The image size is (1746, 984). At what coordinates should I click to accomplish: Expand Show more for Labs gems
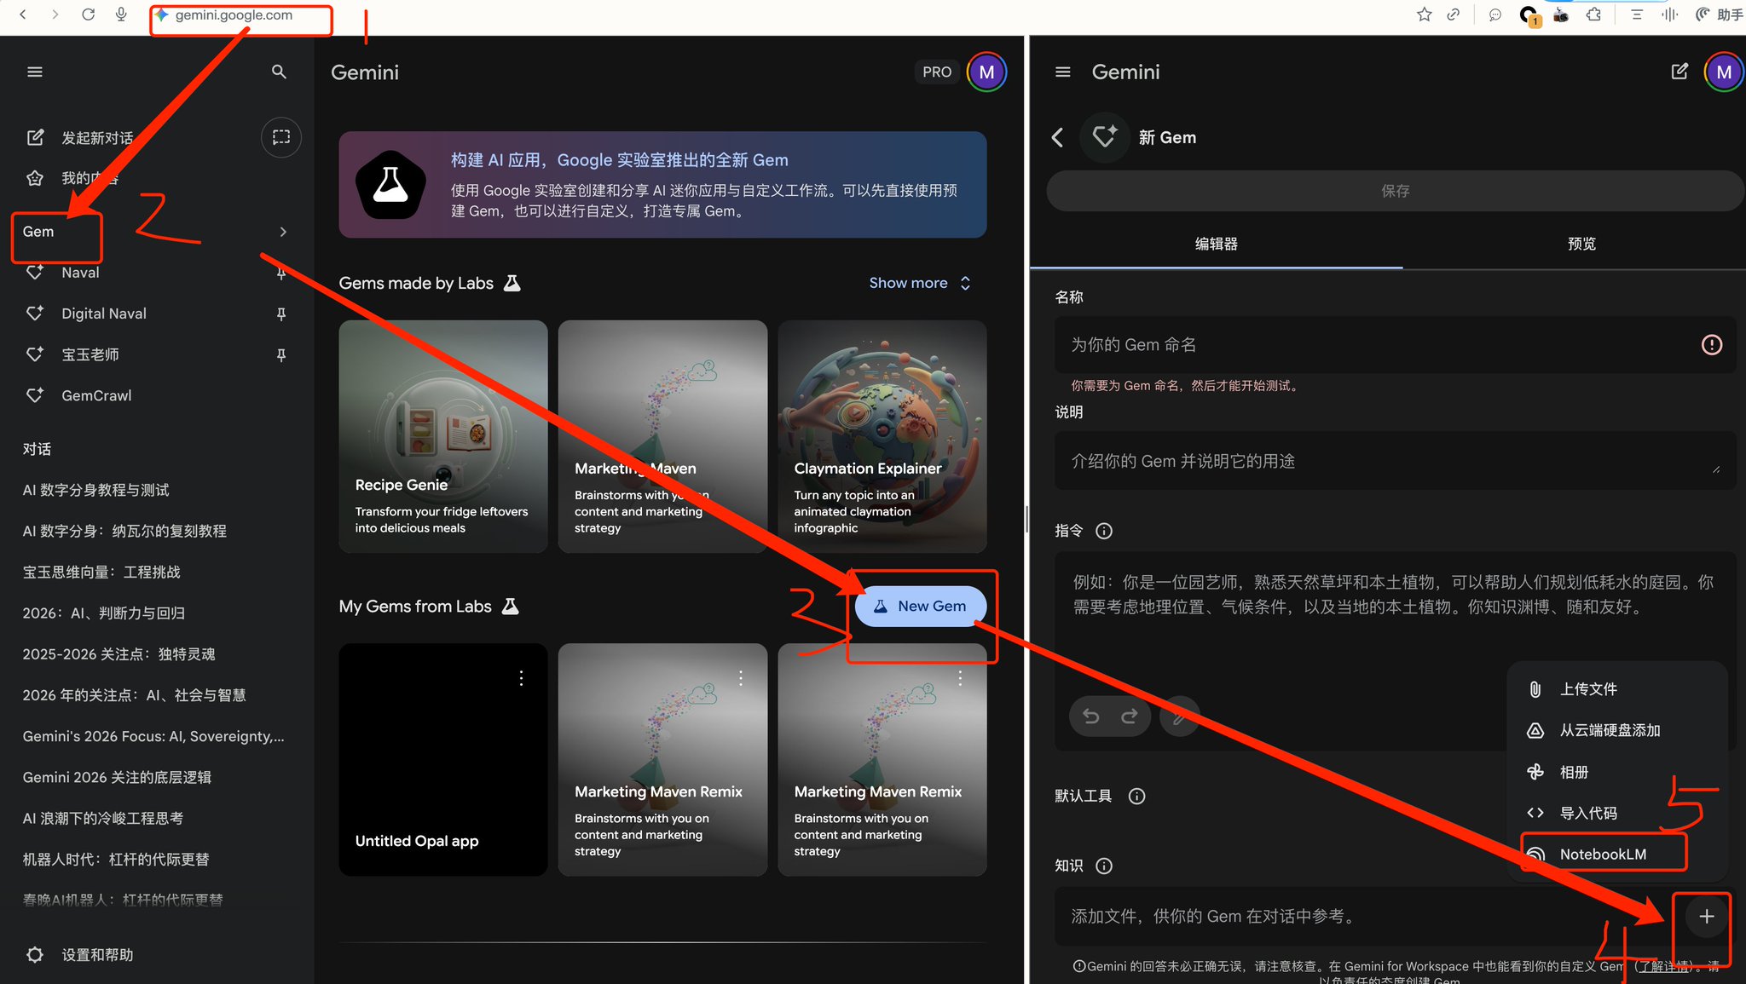[920, 283]
